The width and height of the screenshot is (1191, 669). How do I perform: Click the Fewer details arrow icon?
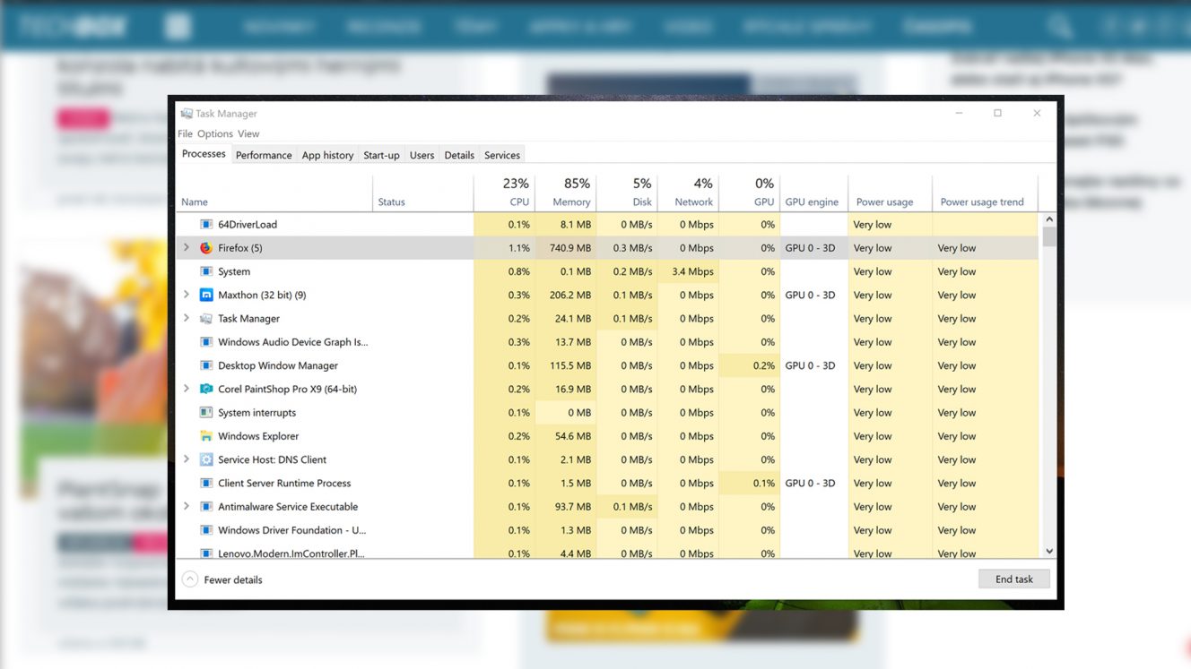(190, 579)
